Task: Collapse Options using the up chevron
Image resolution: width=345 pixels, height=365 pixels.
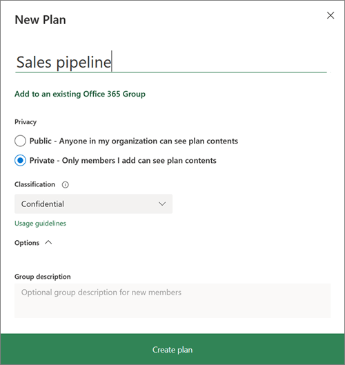Action: pos(48,243)
